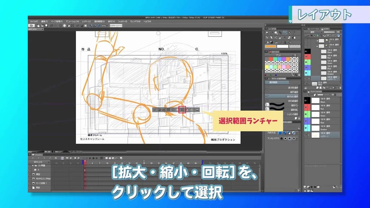
Task: Choose 折れ線選択 sub tool
Action: coord(282,101)
